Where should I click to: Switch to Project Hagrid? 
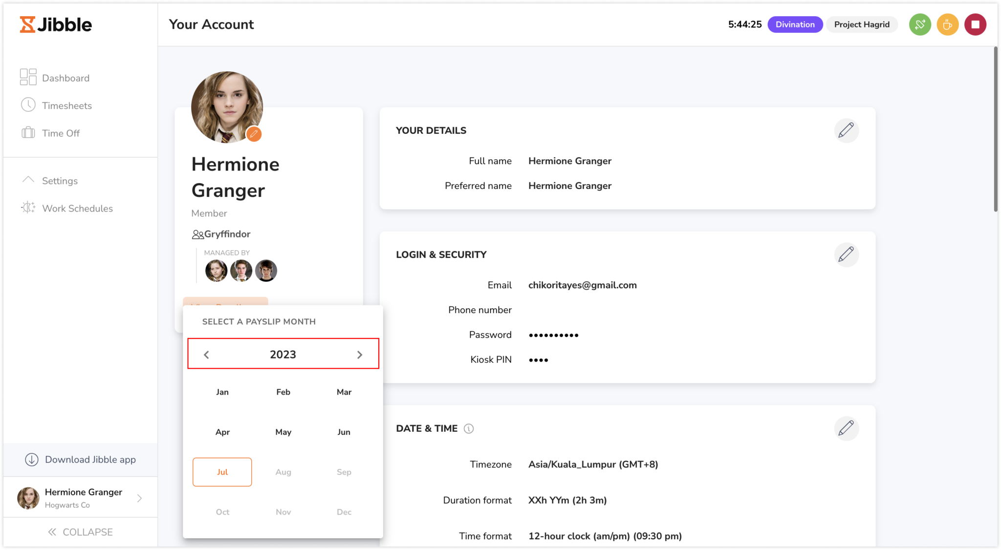tap(862, 24)
